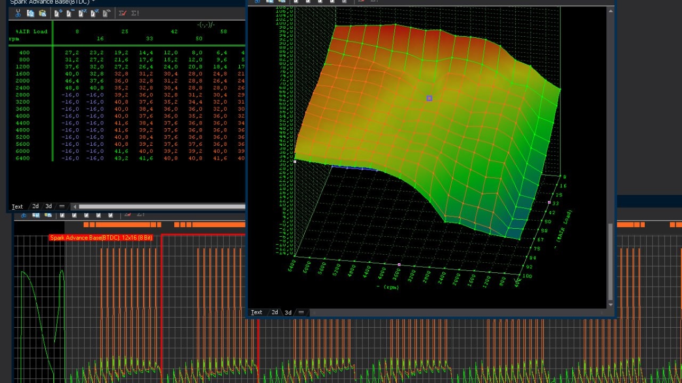Click the sigma exclamation checksum icon
This screenshot has width=682, height=383.
click(x=135, y=13)
